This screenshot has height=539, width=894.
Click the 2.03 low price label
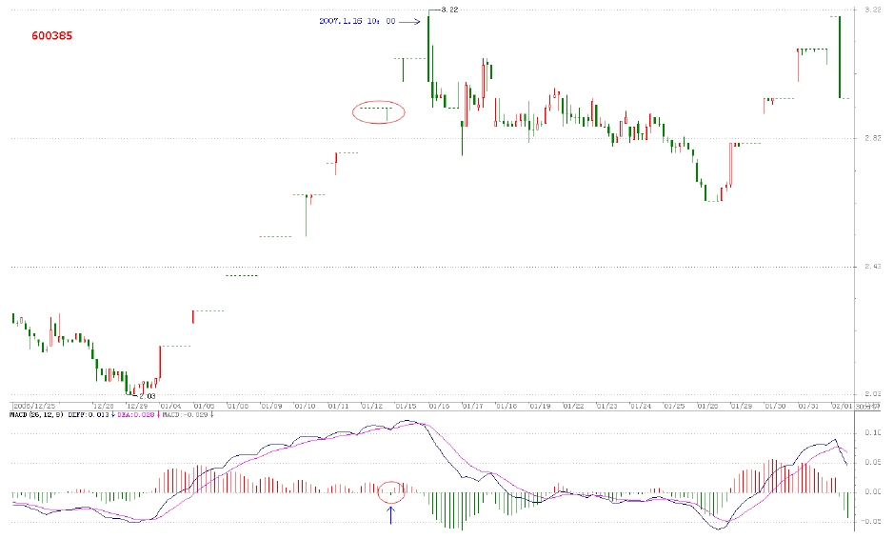[x=146, y=395]
